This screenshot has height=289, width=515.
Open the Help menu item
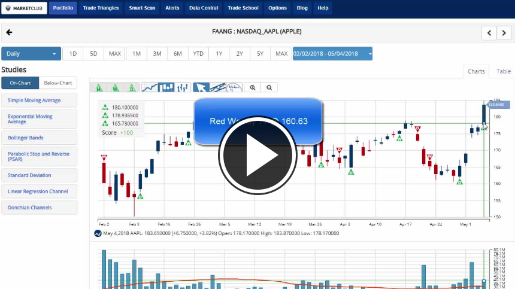click(323, 8)
